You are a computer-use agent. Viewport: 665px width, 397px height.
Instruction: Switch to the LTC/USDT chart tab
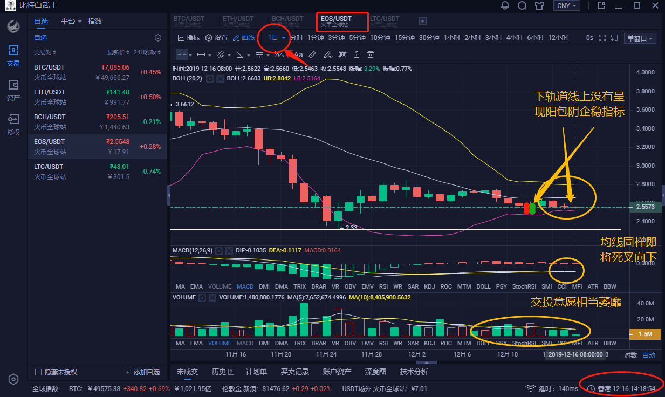pyautogui.click(x=385, y=22)
